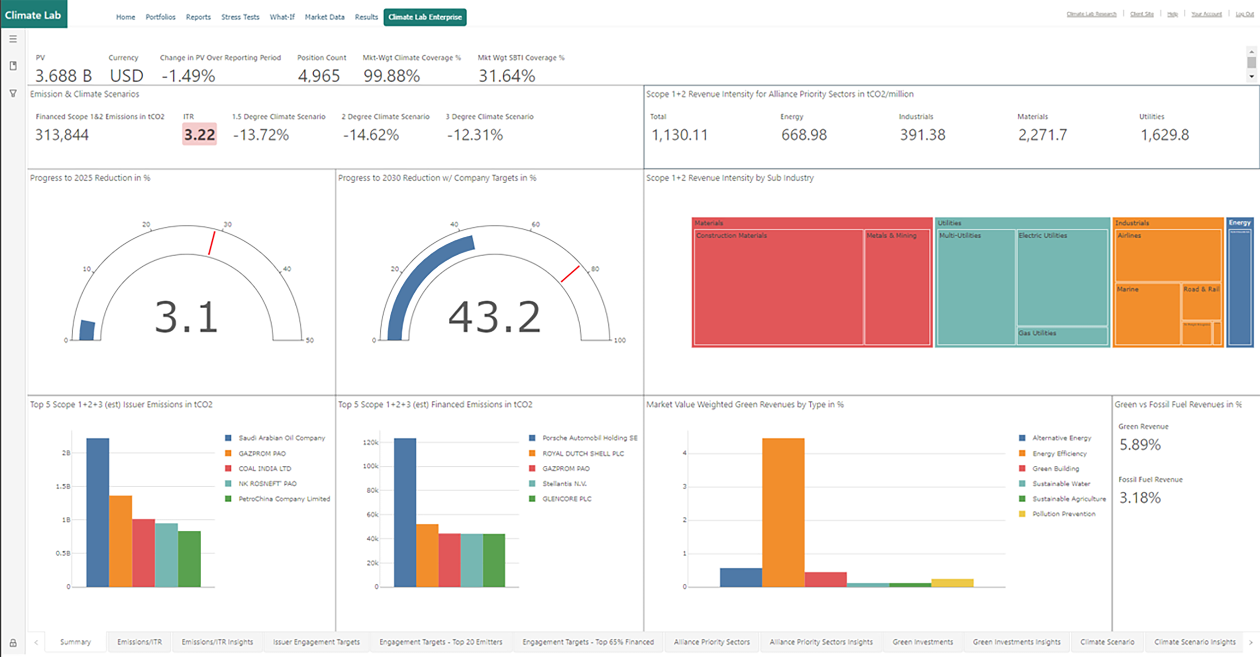Select the Gas Utilities treemap block
The height and width of the screenshot is (657, 1260).
tap(1063, 336)
